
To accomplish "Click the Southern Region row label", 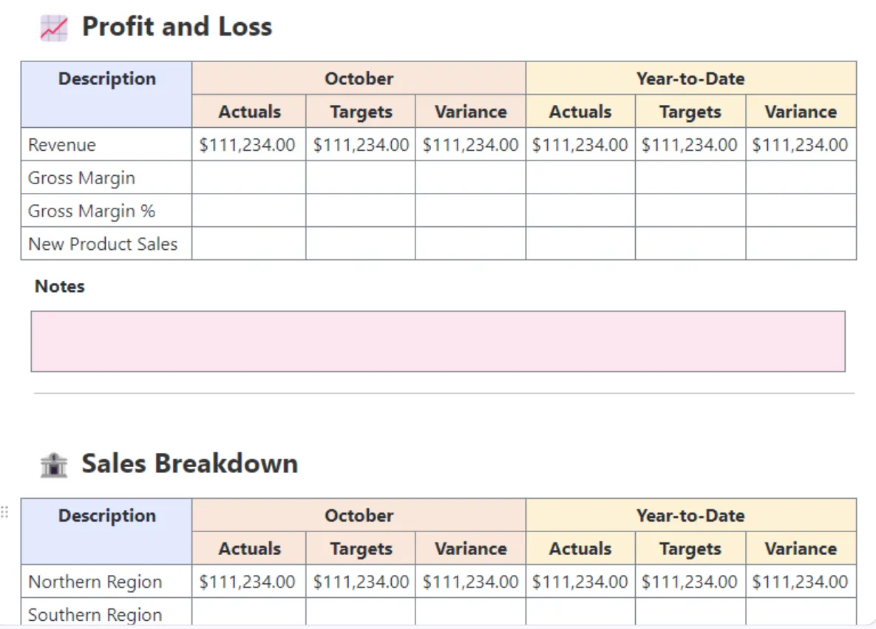I will 95,615.
